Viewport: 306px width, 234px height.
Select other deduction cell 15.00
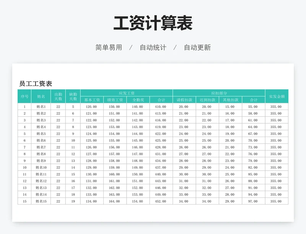(x=231, y=107)
